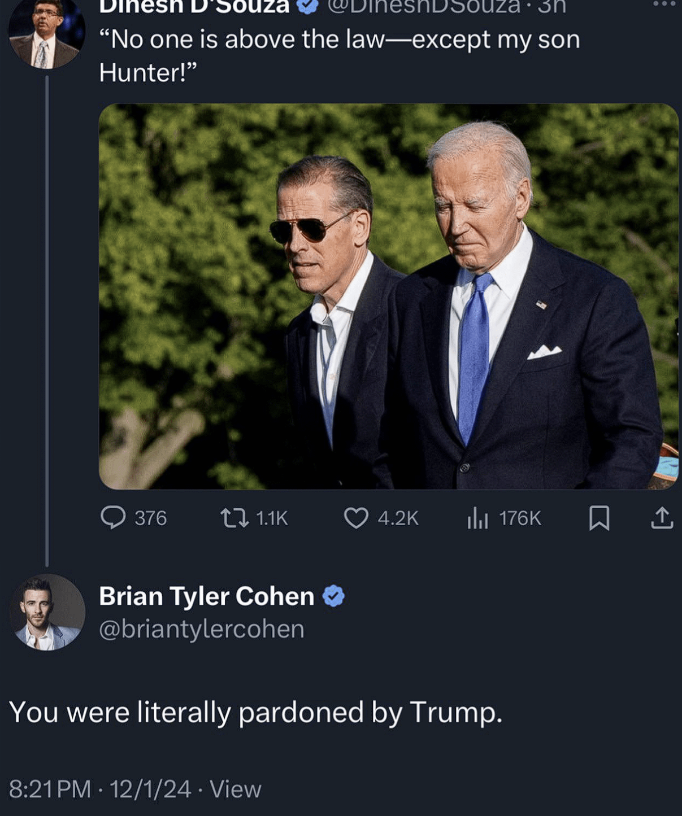The image size is (682, 816).
Task: Click the verified badge beside Brian Tyler Cohen
Action: point(333,596)
